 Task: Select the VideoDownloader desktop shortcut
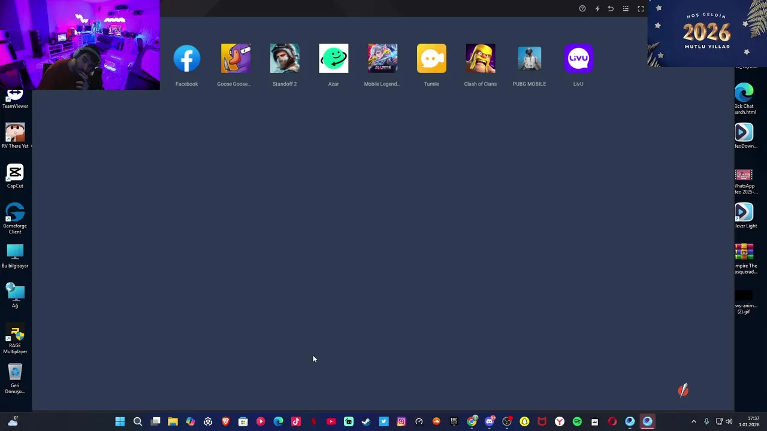pyautogui.click(x=744, y=136)
